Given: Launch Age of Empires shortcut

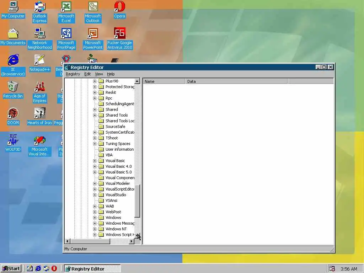Looking at the screenshot, I should point(40,92).
